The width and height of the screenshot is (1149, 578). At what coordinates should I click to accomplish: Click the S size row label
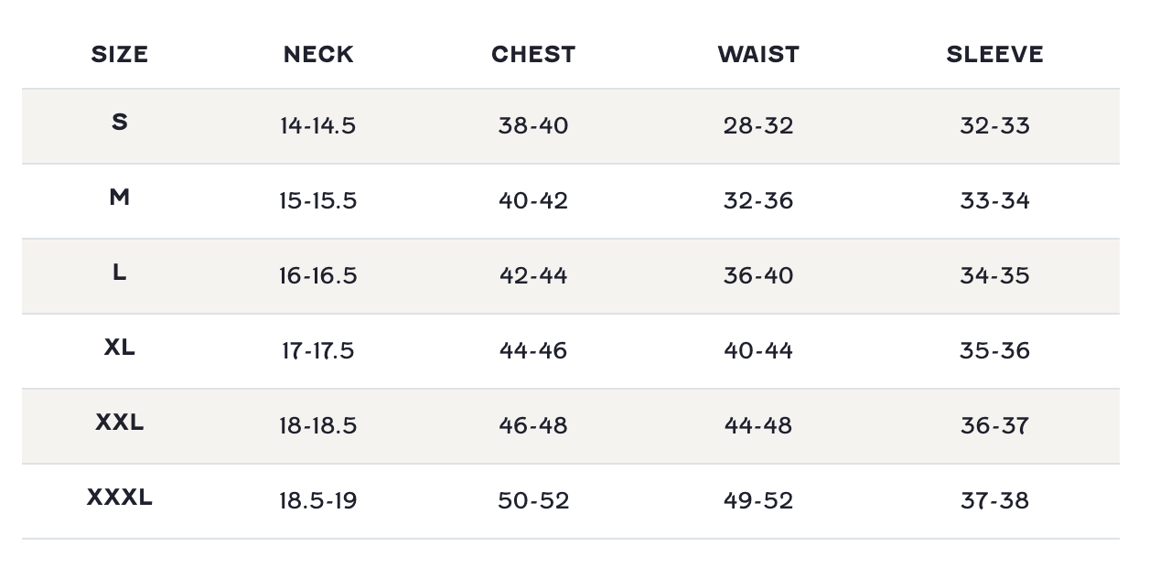(120, 123)
